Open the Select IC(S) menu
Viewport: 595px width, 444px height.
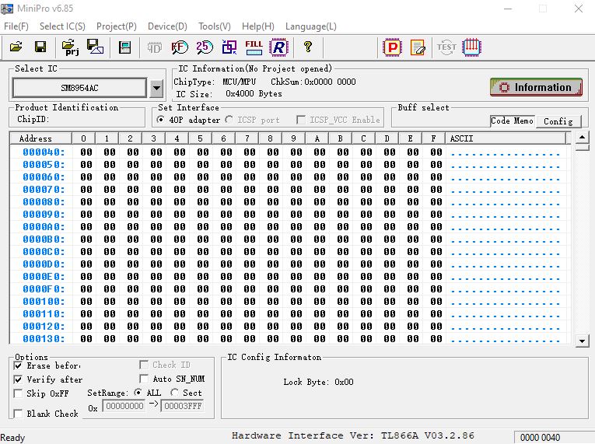click(x=62, y=26)
